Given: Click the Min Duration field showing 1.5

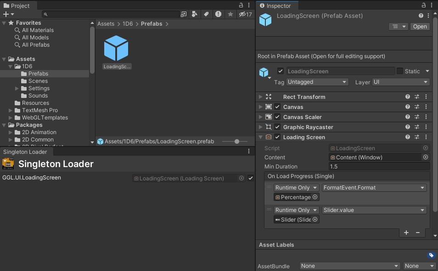Looking at the screenshot, I should click(x=379, y=166).
